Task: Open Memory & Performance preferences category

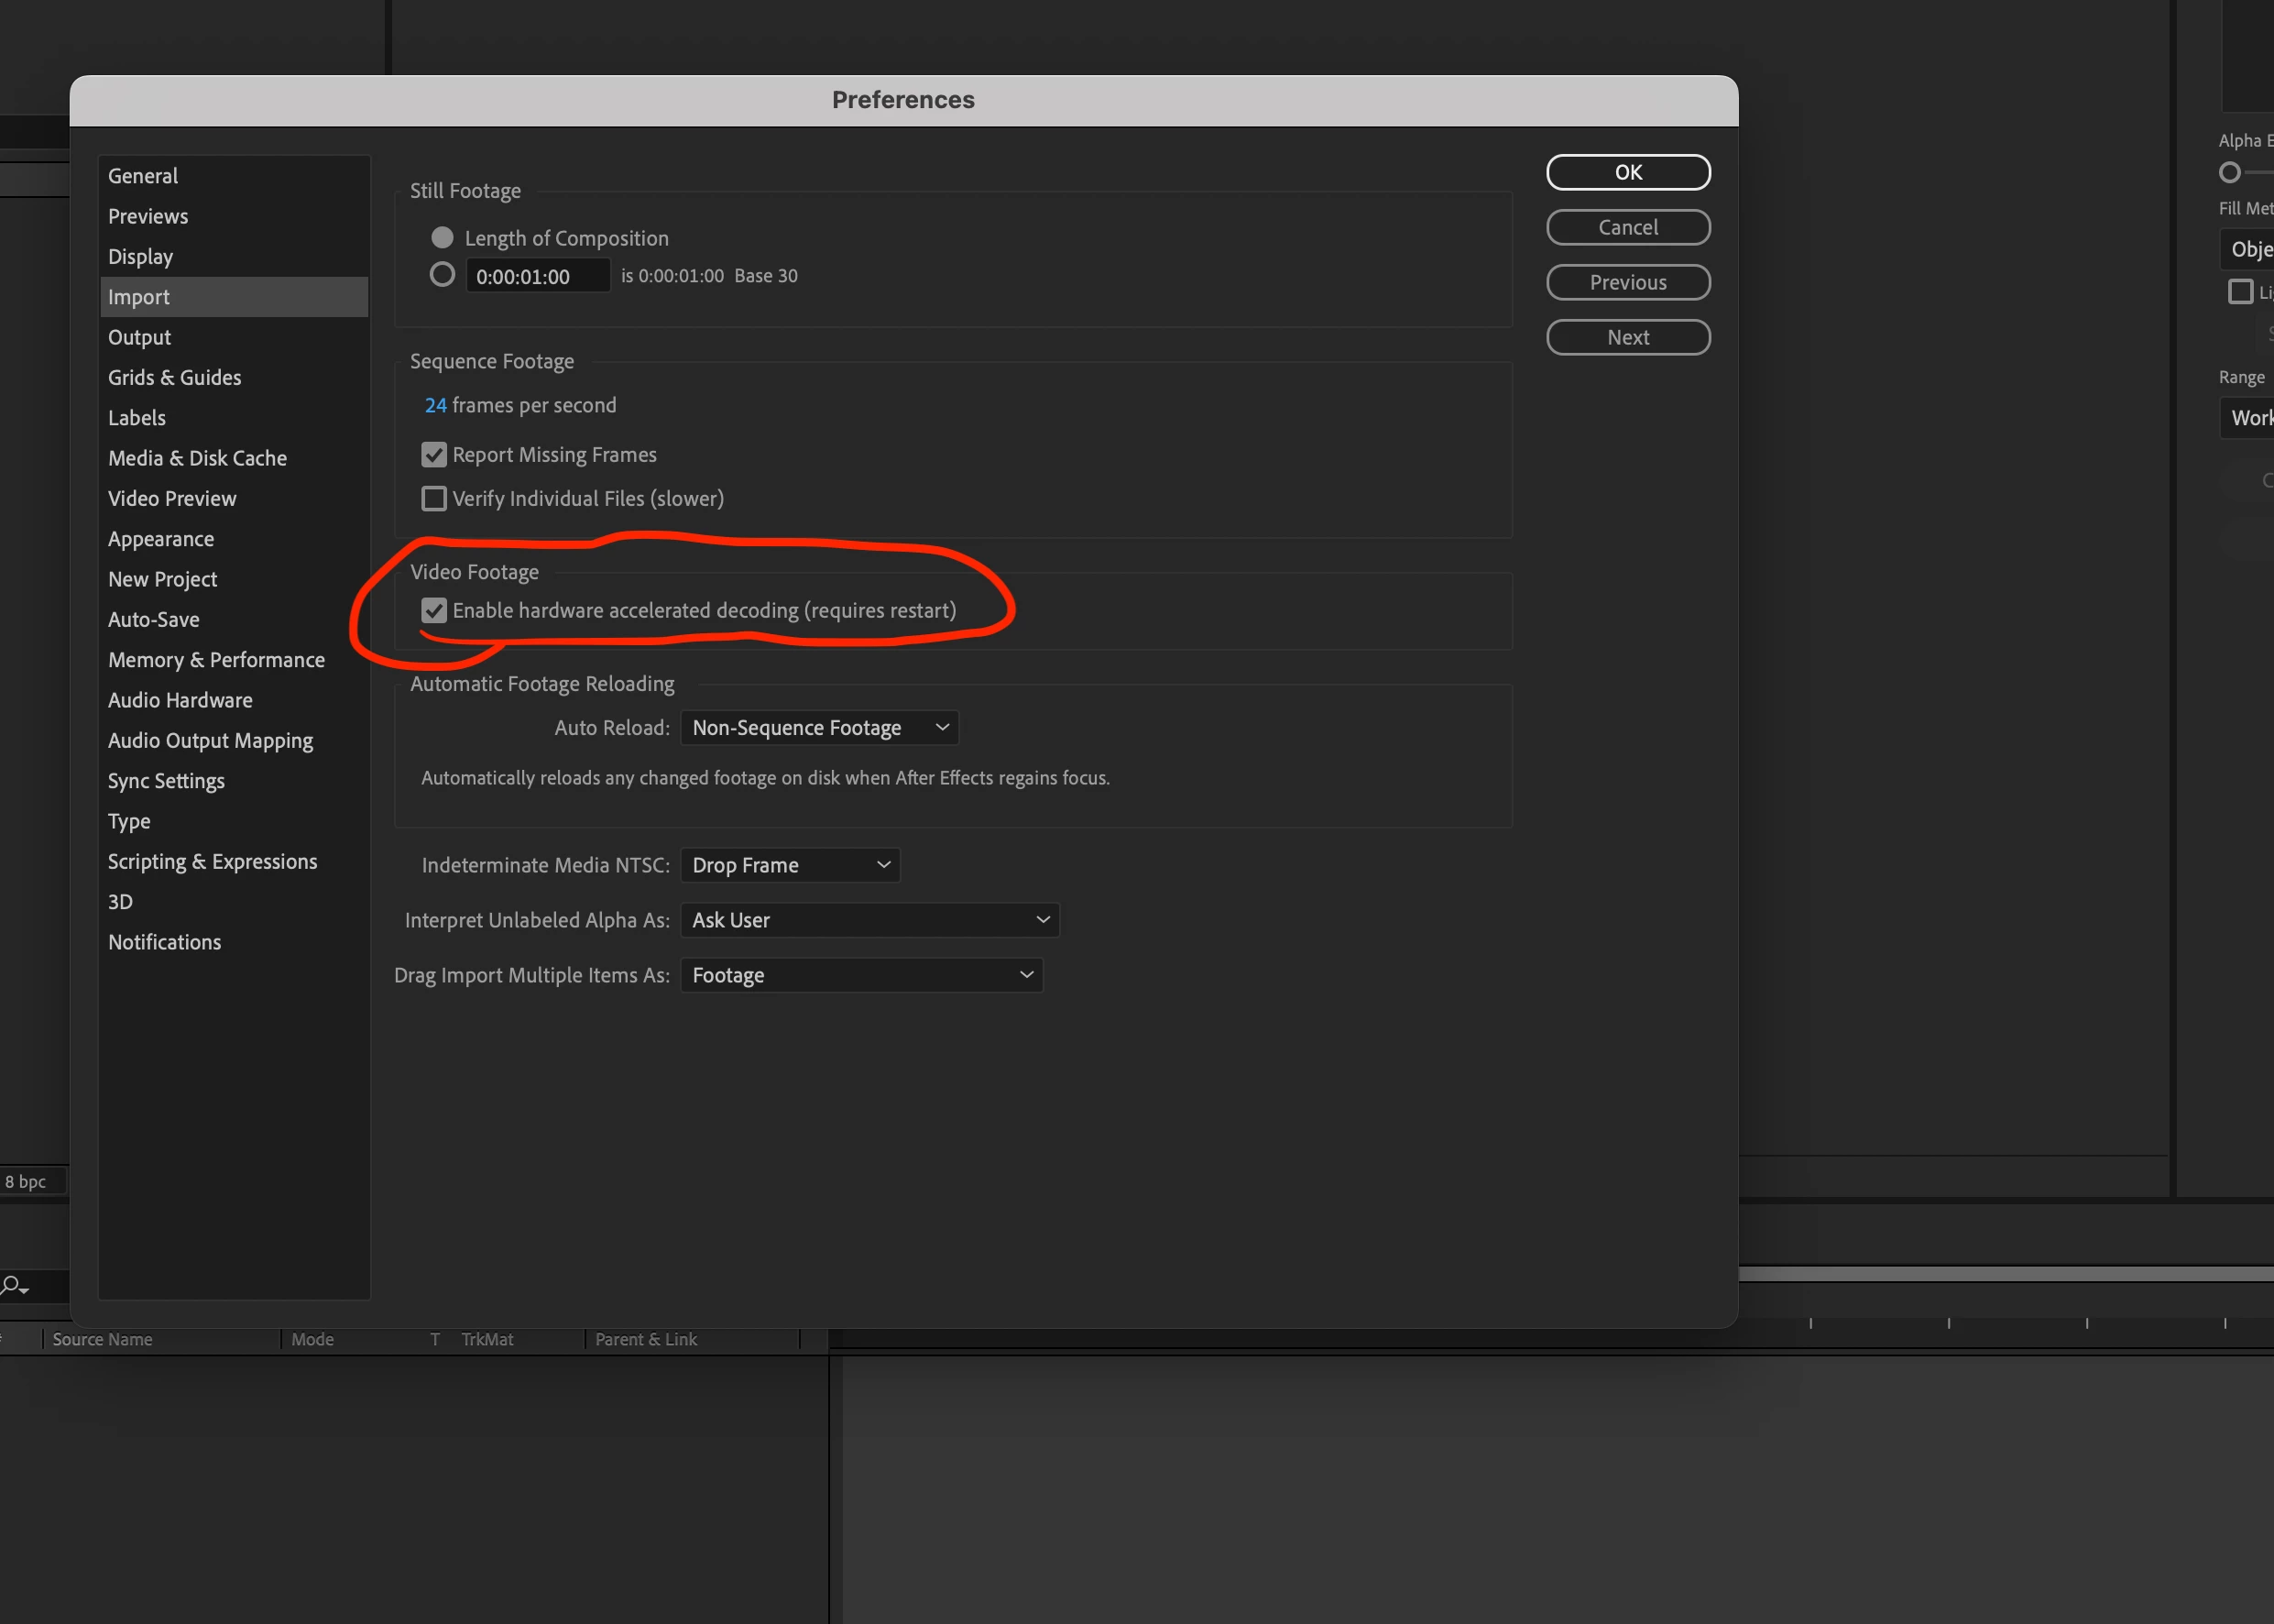Action: click(216, 660)
